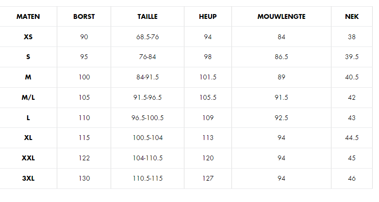The width and height of the screenshot is (379, 202).
Task: Select the XXL size row label
Action: (28, 158)
